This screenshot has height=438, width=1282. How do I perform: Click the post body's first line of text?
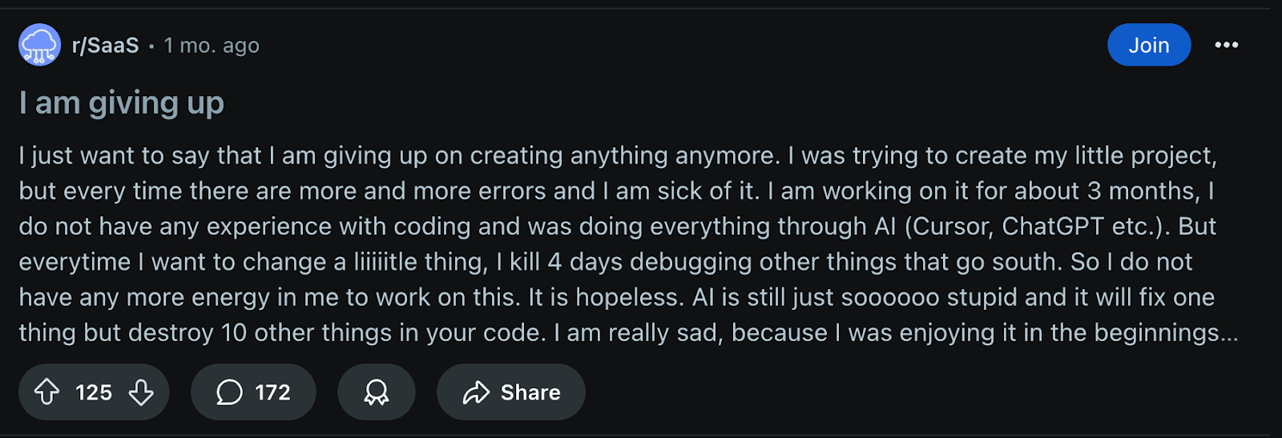pyautogui.click(x=618, y=155)
